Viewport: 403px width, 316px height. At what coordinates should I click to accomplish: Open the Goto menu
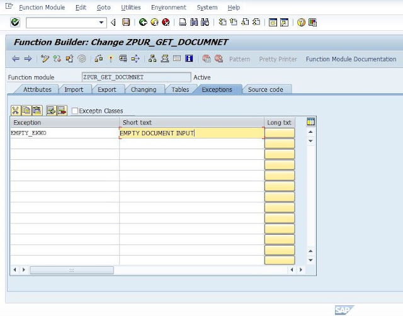click(103, 8)
